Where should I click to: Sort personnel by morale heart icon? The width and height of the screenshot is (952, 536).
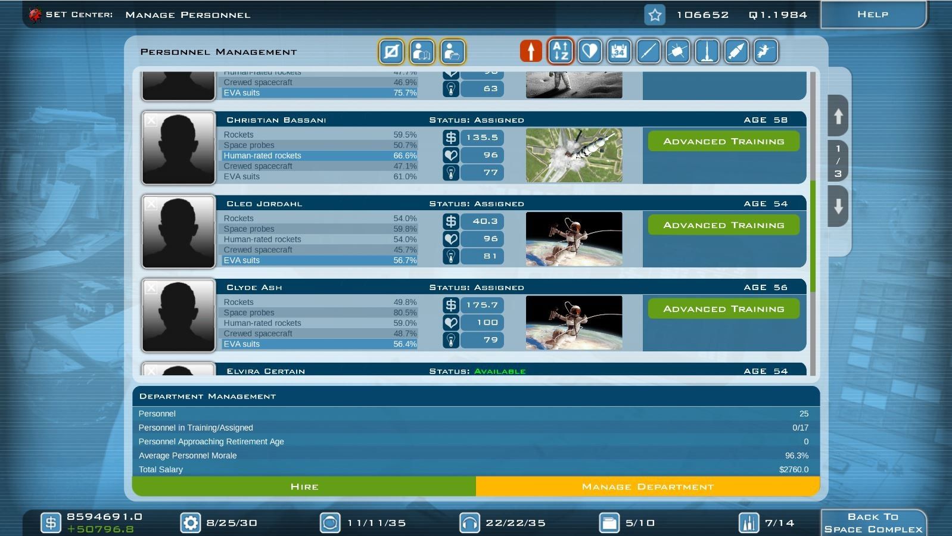coord(590,51)
